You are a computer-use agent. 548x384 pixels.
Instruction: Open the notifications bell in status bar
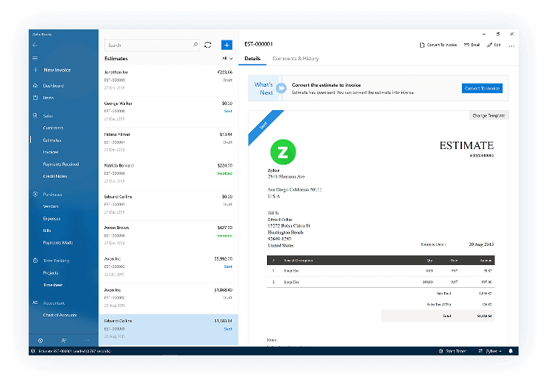(510, 351)
